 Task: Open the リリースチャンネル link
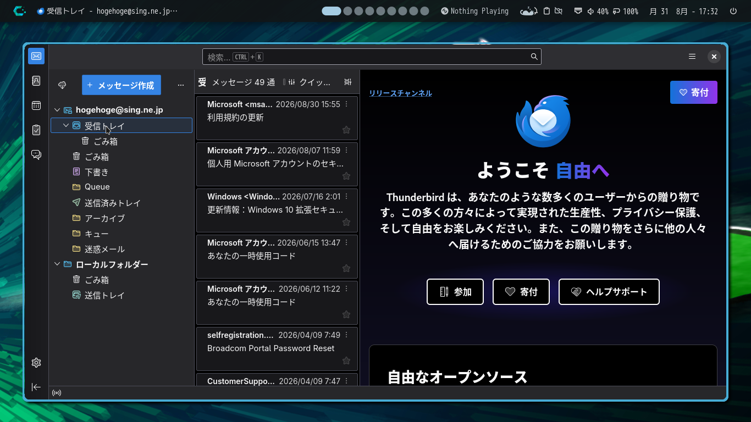click(400, 93)
